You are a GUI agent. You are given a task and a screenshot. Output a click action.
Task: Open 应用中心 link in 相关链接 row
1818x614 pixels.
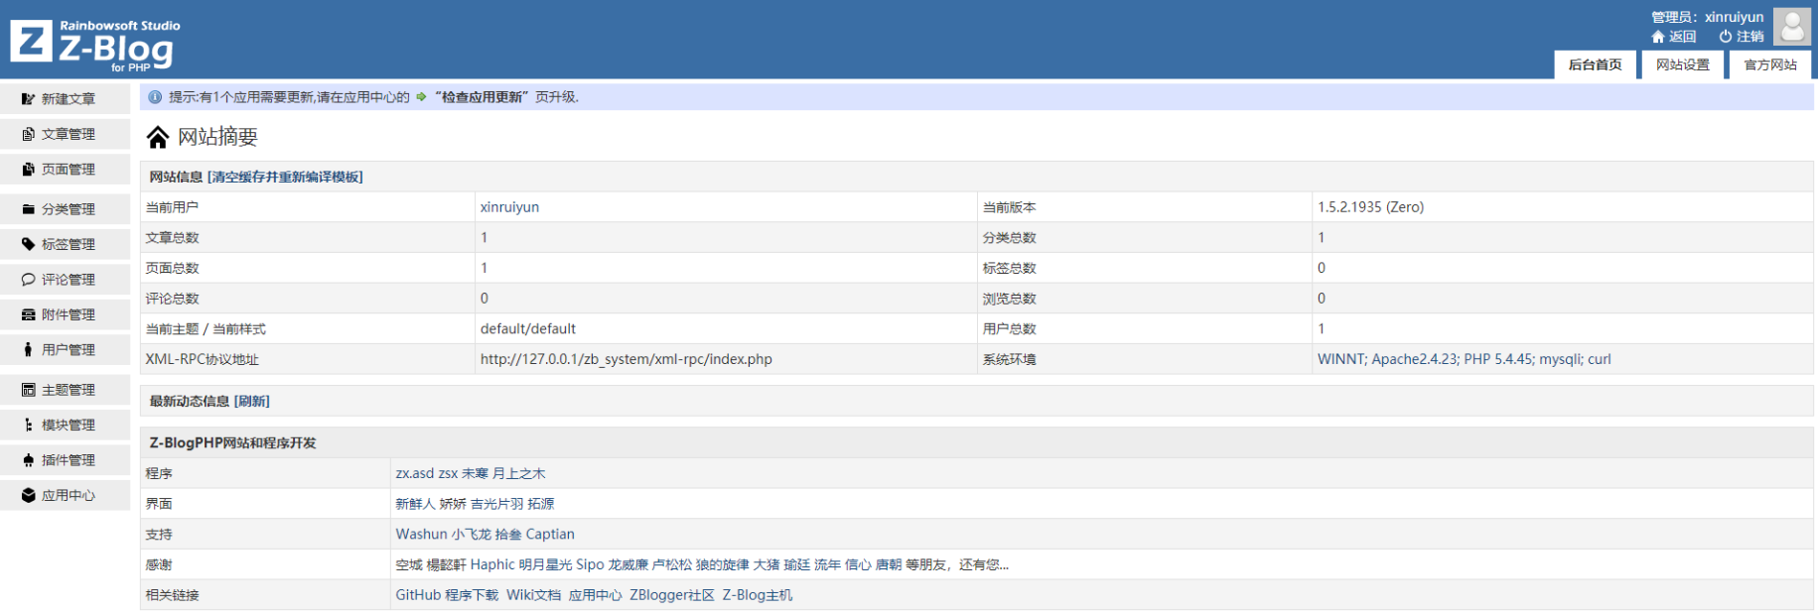pos(596,595)
